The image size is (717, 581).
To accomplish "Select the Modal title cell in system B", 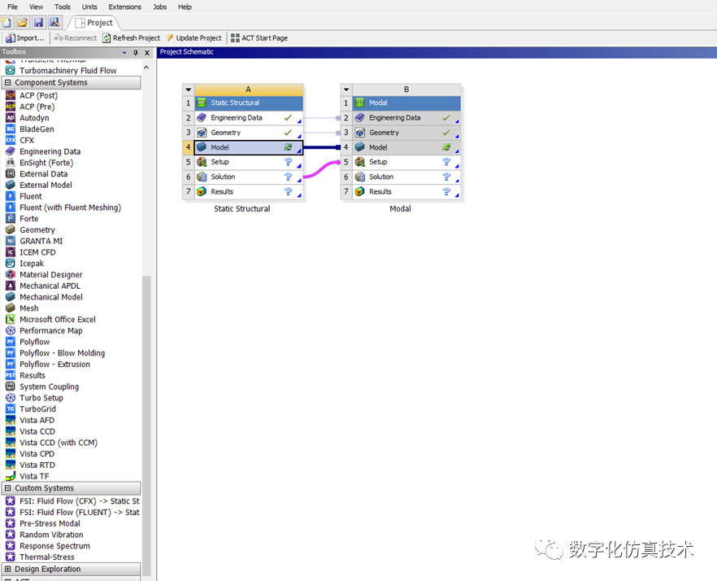I will click(x=406, y=103).
